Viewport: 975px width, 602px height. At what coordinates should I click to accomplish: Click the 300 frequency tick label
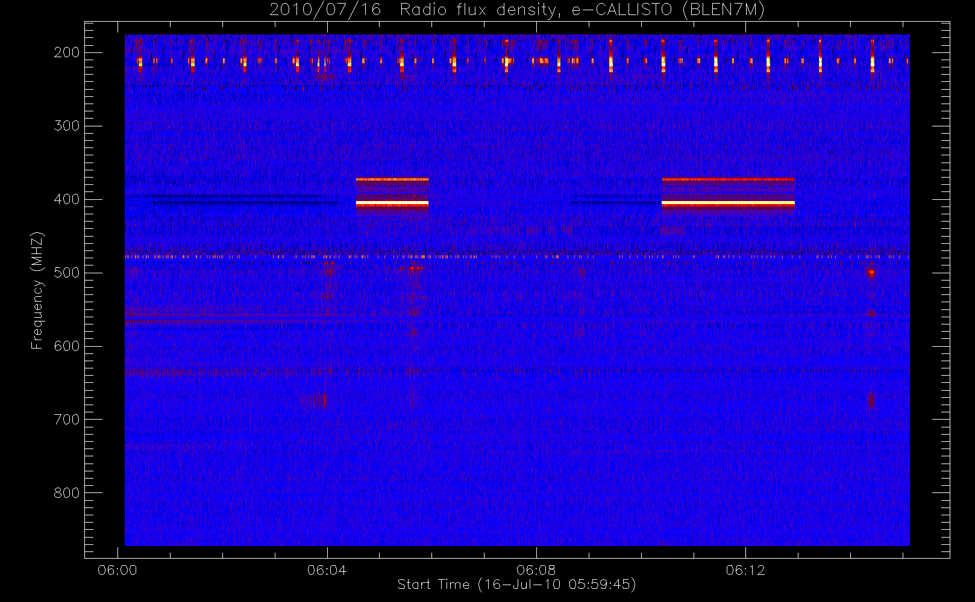[67, 126]
